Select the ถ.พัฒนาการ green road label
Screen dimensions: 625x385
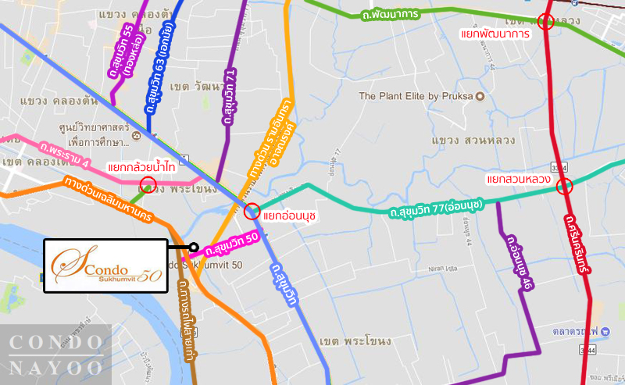pos(391,15)
